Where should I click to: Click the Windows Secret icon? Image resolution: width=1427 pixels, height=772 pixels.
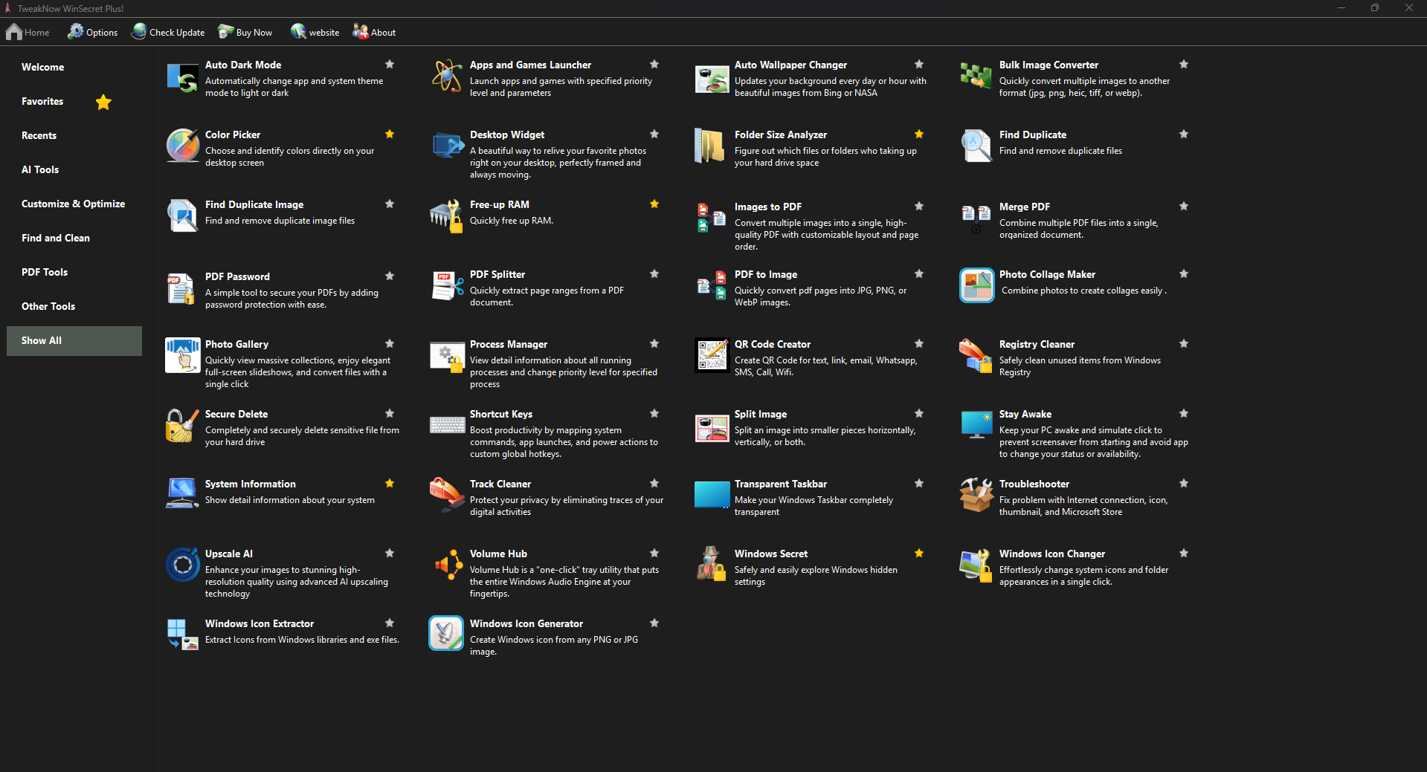(x=712, y=565)
